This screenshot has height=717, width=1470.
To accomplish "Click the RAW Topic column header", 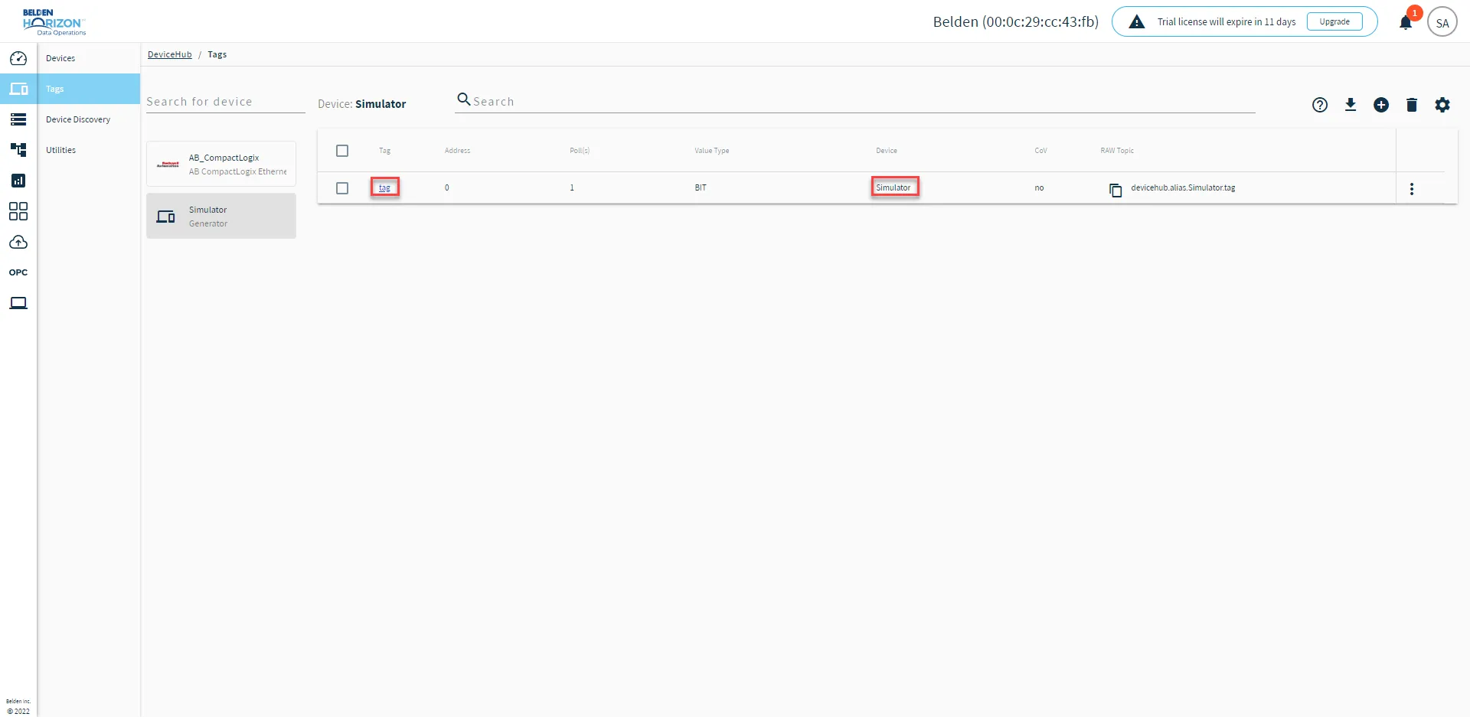I will pyautogui.click(x=1117, y=151).
